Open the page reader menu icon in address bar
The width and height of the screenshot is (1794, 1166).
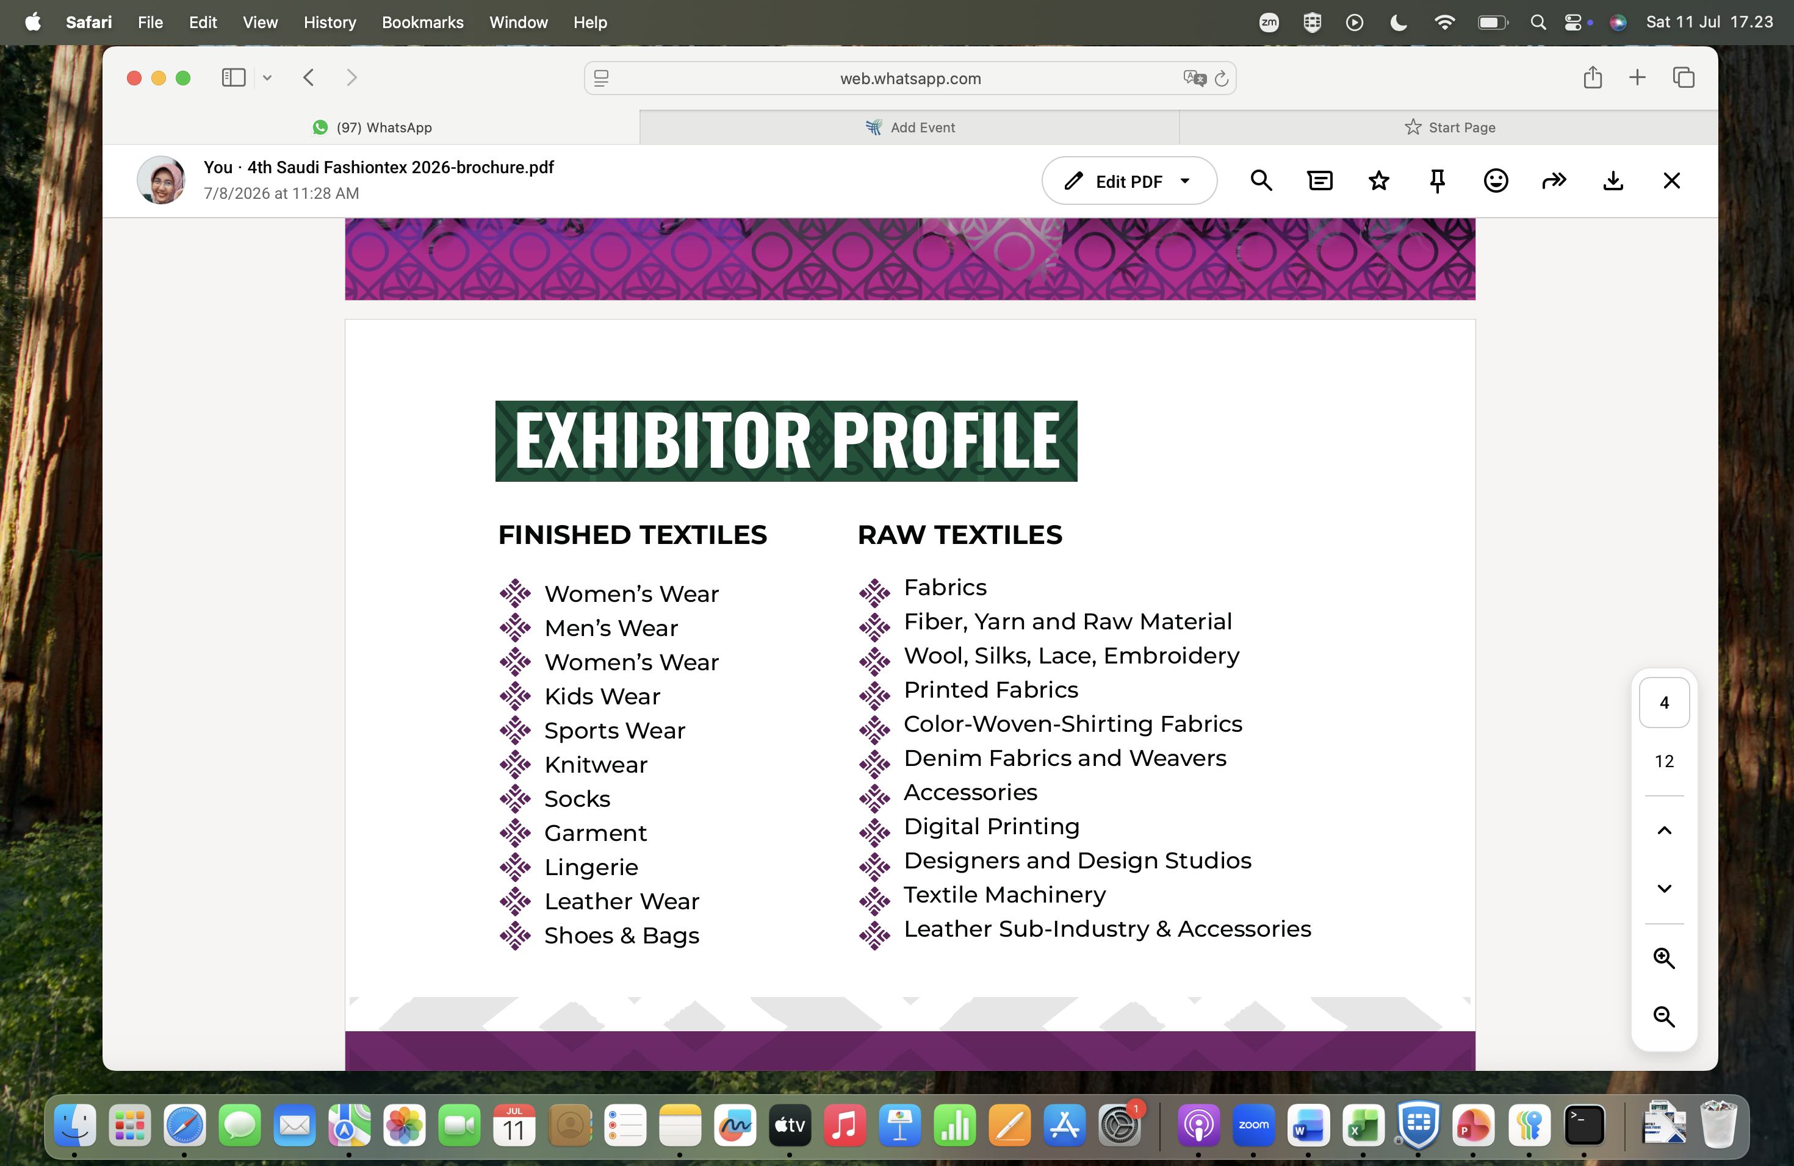pyautogui.click(x=601, y=78)
